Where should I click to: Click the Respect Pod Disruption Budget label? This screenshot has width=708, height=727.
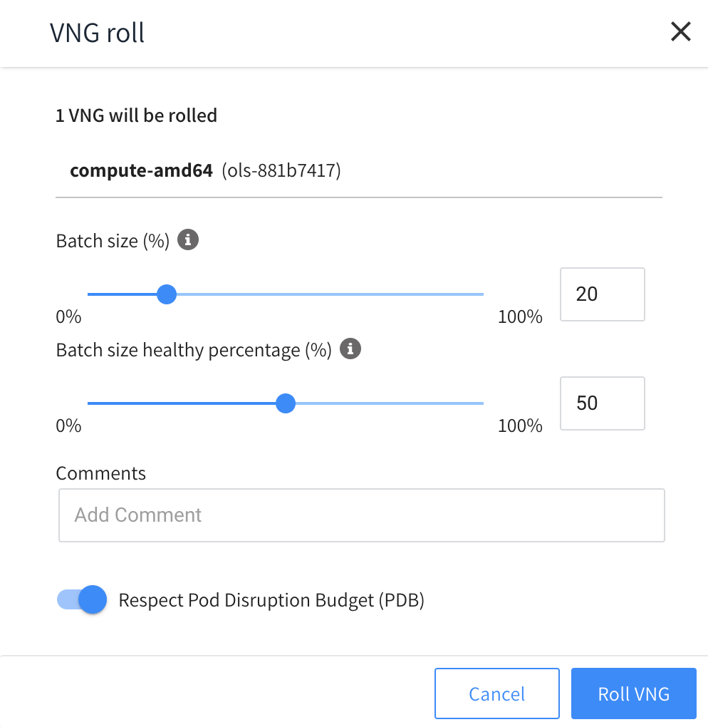[271, 600]
